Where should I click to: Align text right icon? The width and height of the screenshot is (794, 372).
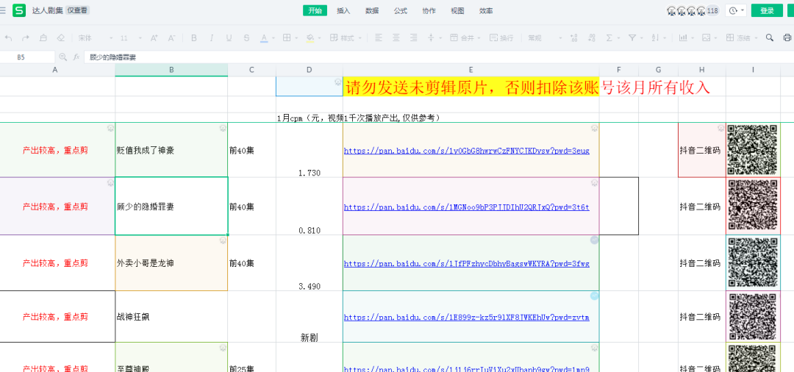(x=414, y=38)
